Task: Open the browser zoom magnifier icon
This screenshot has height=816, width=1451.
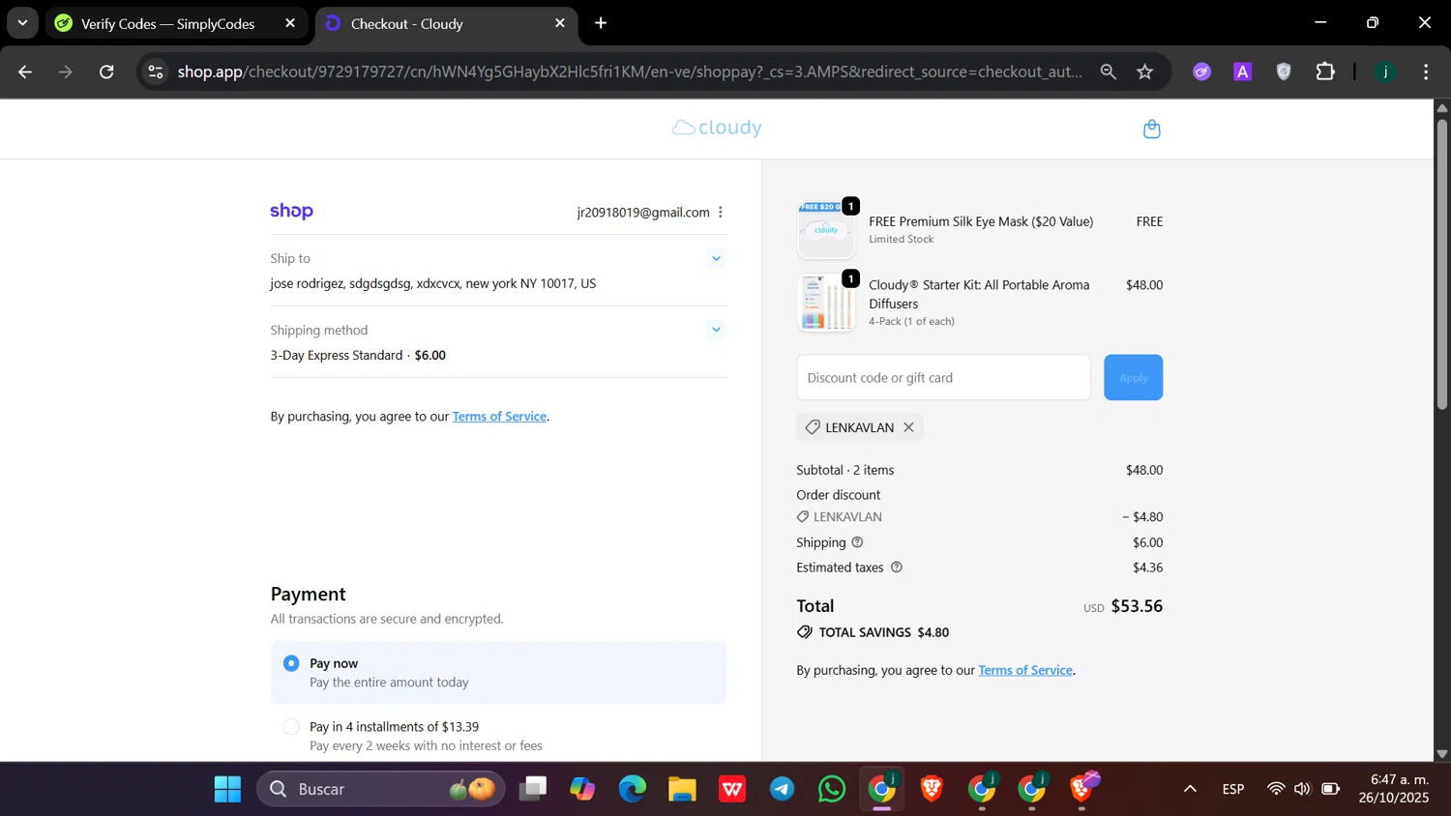Action: [x=1109, y=72]
